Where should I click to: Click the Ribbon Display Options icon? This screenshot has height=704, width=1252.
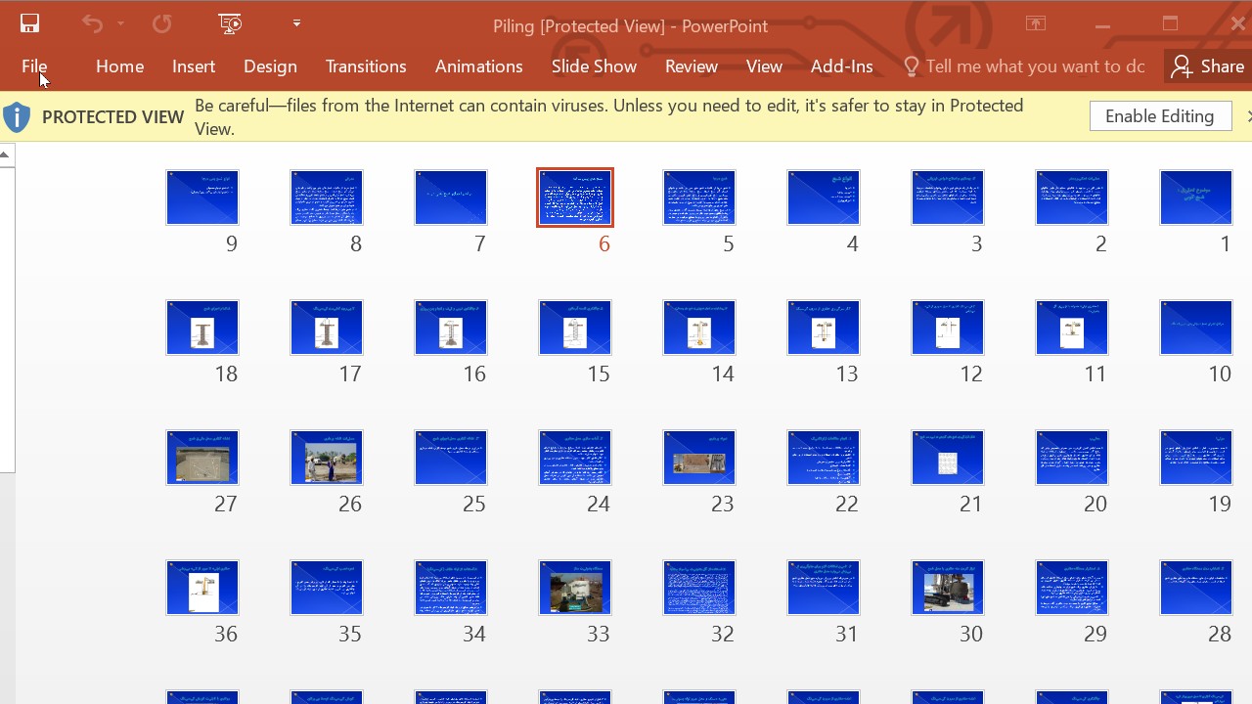click(x=1035, y=24)
